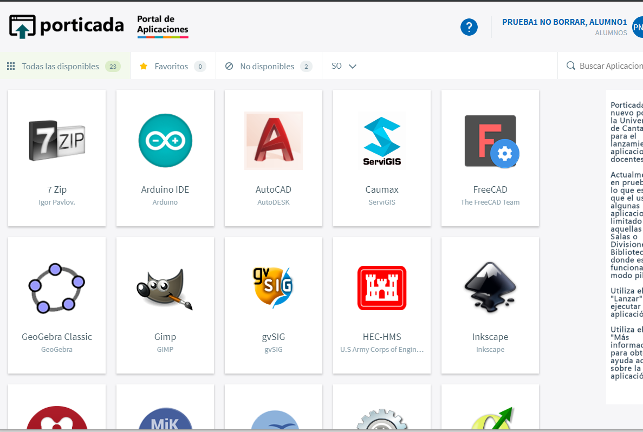
Task: Click the porticada logo
Action: tap(67, 26)
